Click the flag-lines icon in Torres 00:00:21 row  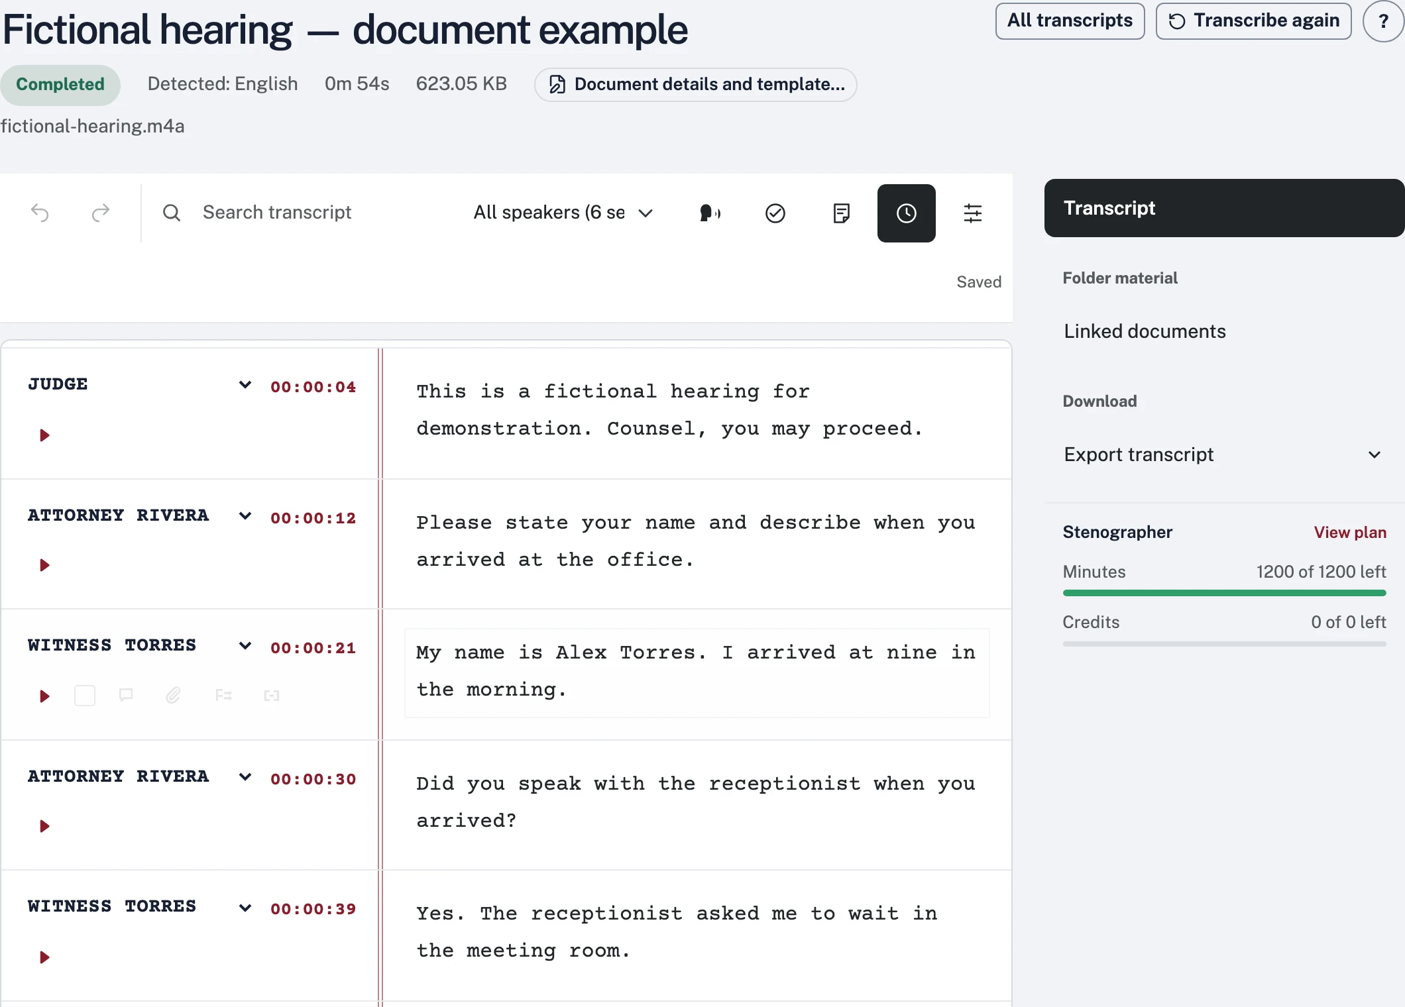coord(223,695)
